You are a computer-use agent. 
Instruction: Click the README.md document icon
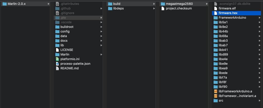coord(57,68)
